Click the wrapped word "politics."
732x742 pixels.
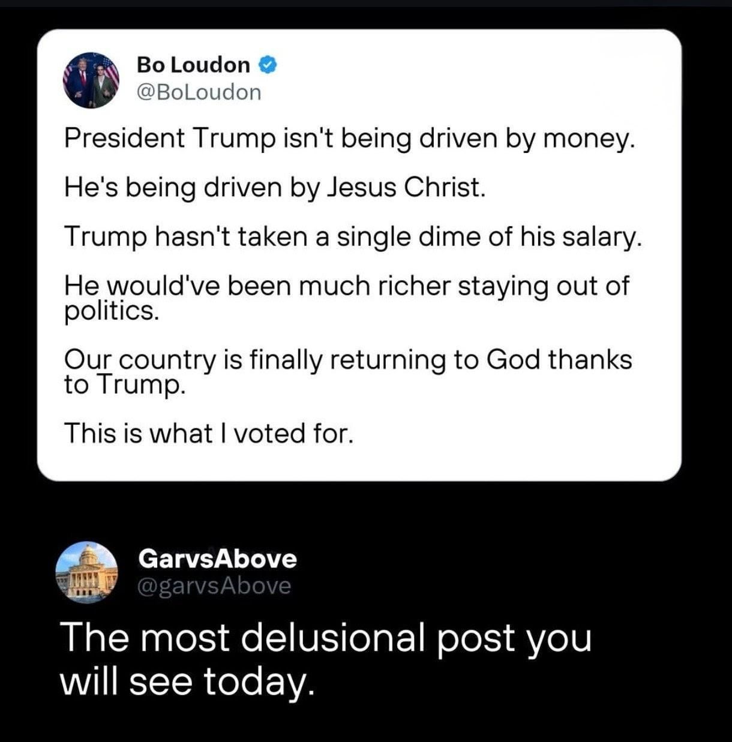[x=112, y=312]
